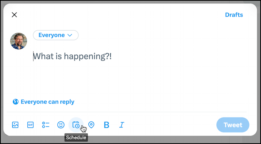Open the Drafts list
Image resolution: width=261 pixels, height=144 pixels.
pos(234,15)
